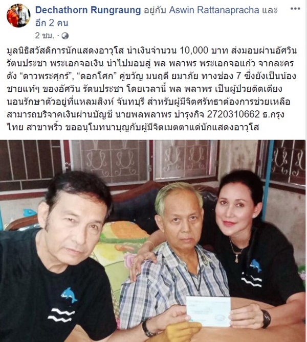This screenshot has width=307, height=342.
Task: Open the three-dots post options menu
Action: 295,9
